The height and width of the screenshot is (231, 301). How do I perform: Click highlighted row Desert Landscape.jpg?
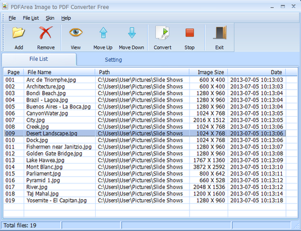[145, 134]
